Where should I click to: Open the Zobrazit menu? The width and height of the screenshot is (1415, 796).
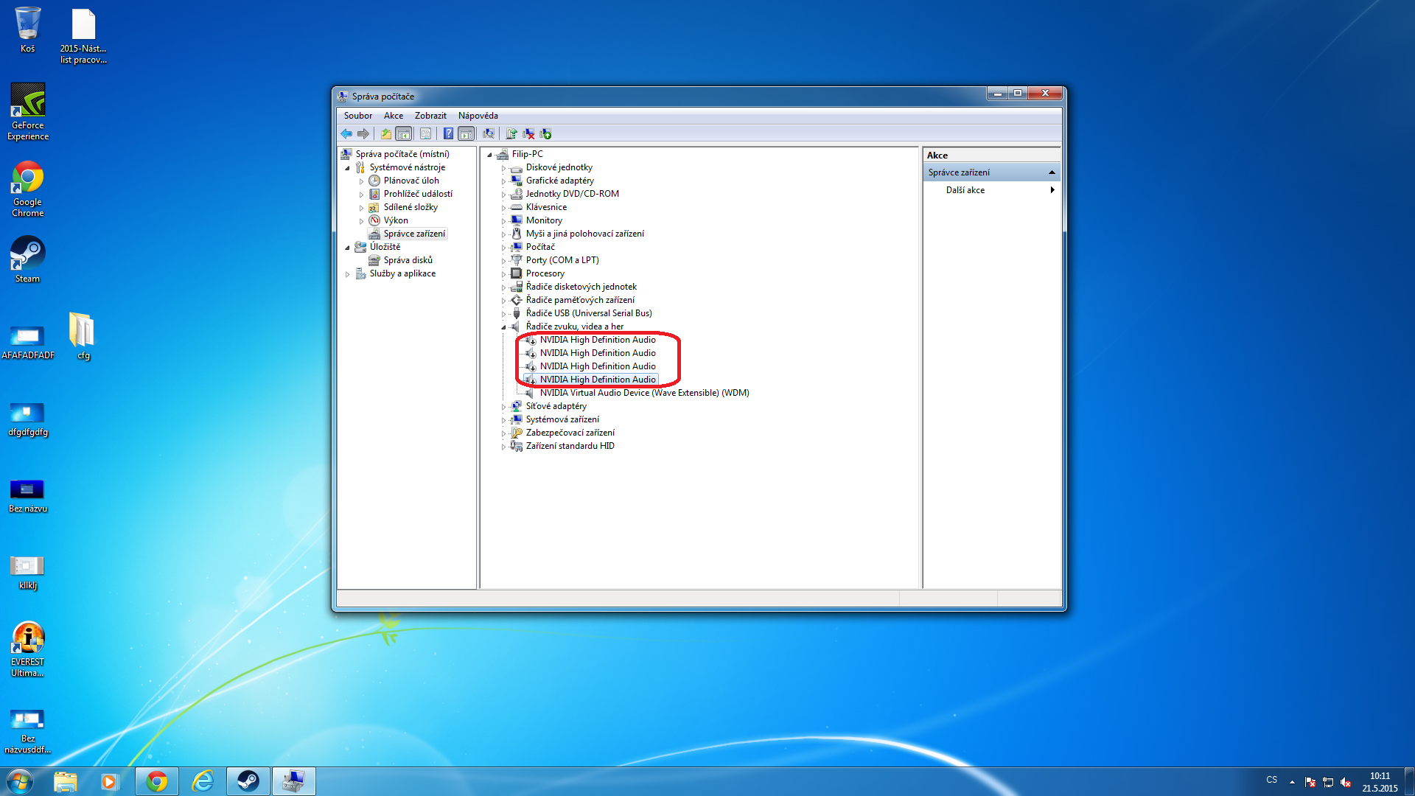point(430,116)
